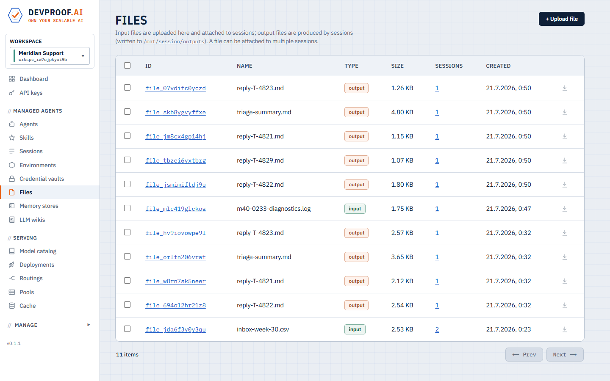Image resolution: width=610 pixels, height=381 pixels.
Task: Click the NAME column header
Action: click(244, 66)
